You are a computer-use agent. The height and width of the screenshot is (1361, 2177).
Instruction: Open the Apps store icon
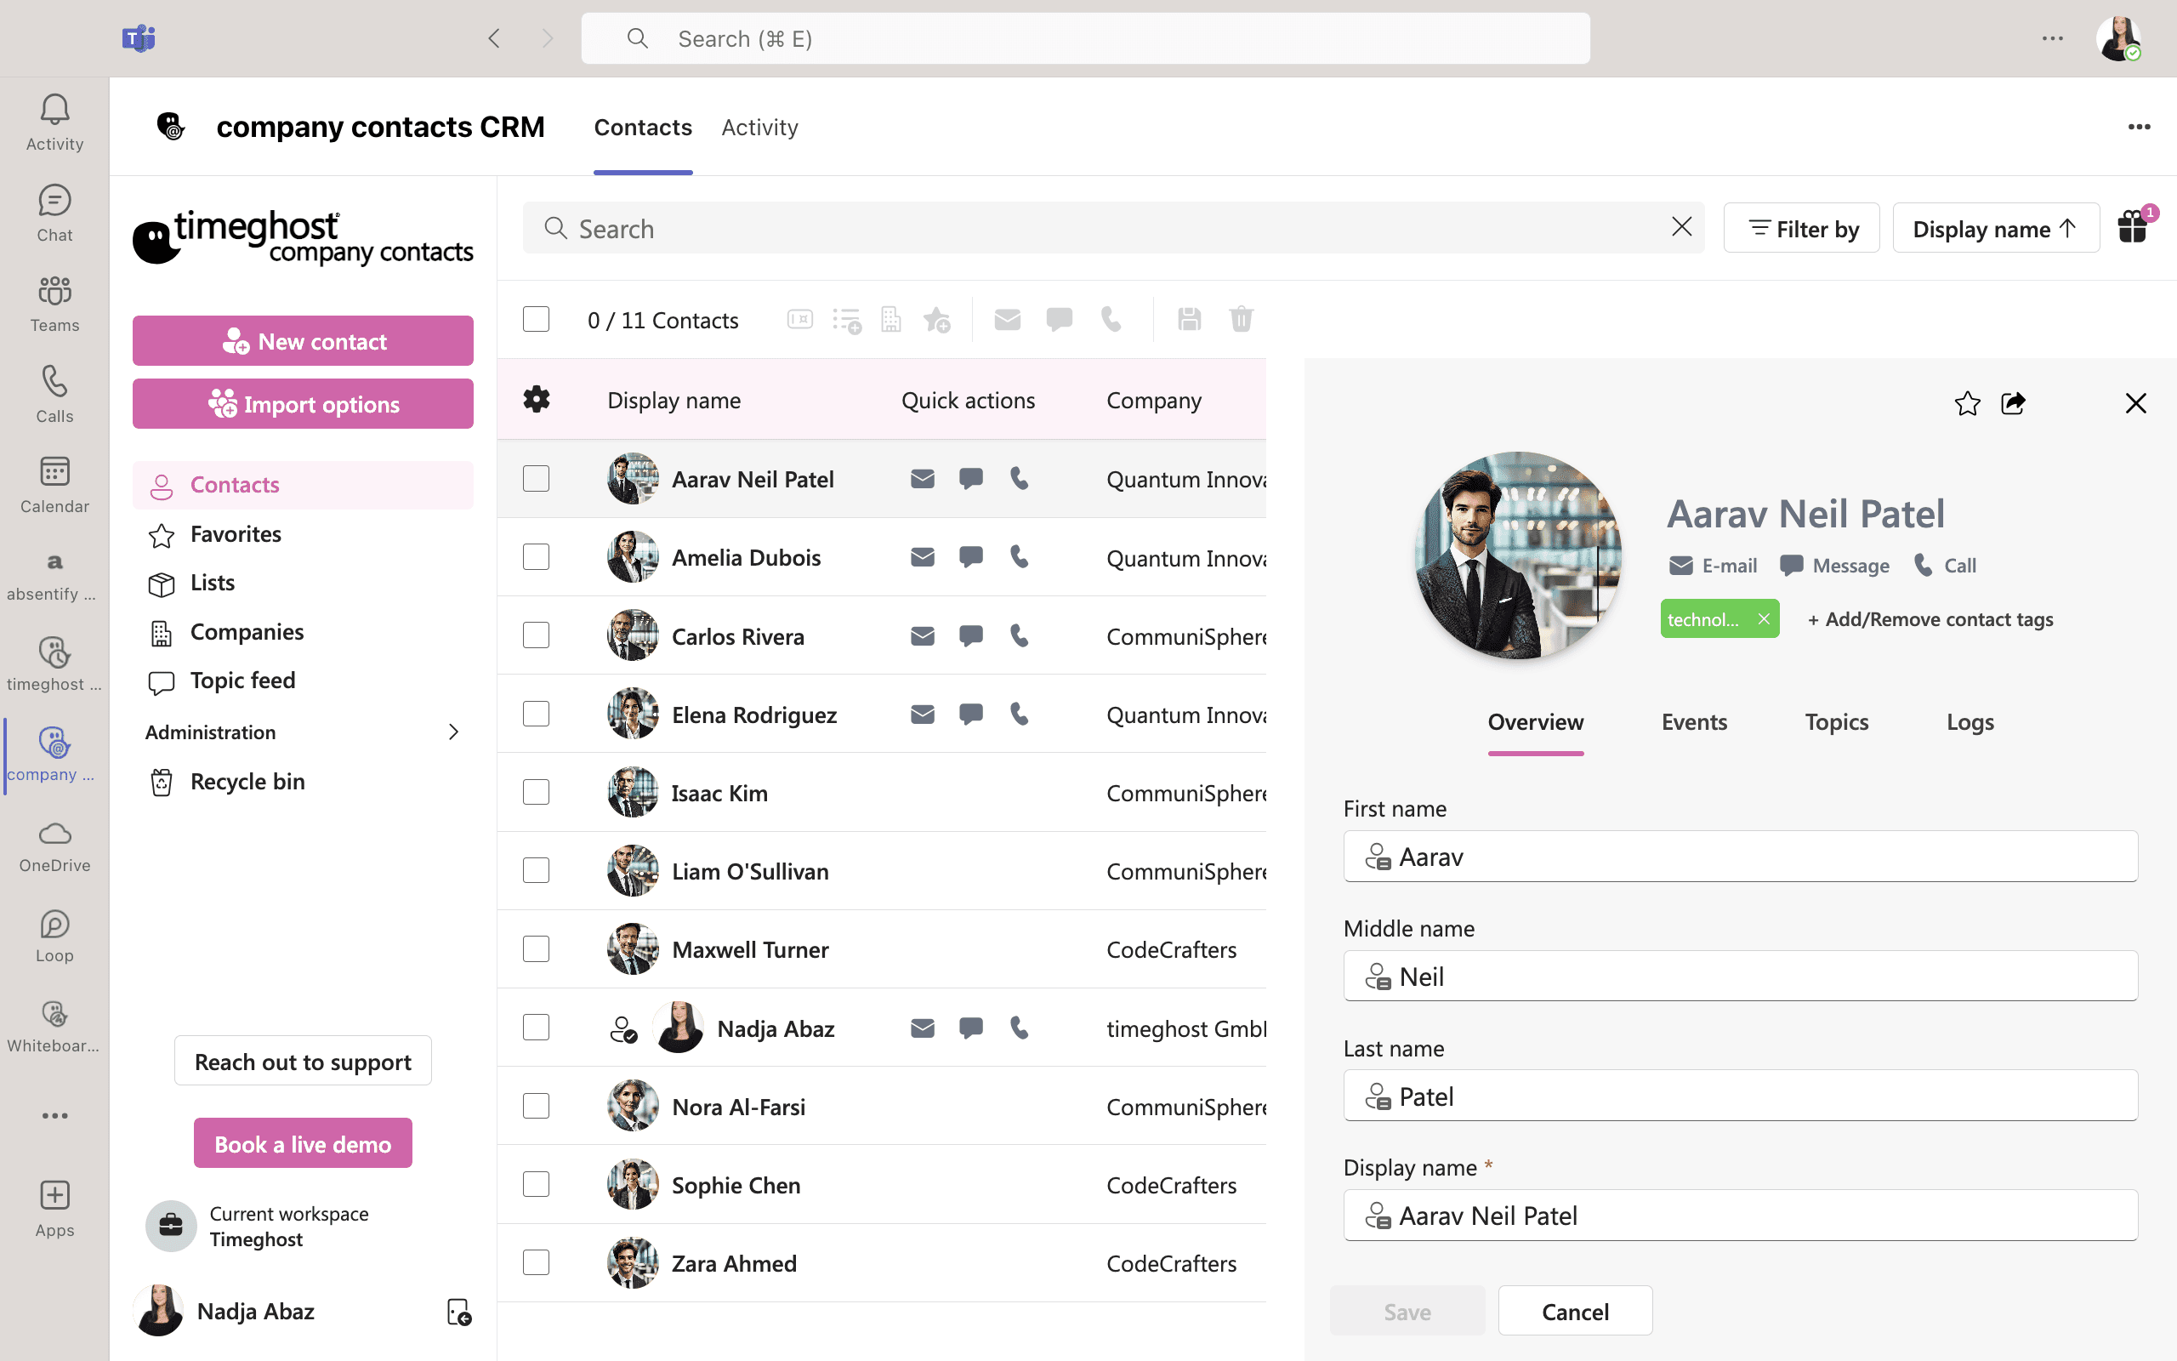54,1209
